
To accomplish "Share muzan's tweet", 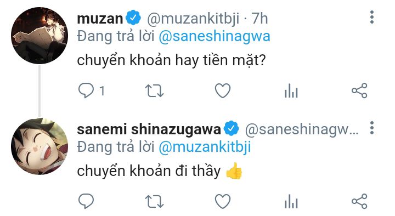I will (359, 90).
